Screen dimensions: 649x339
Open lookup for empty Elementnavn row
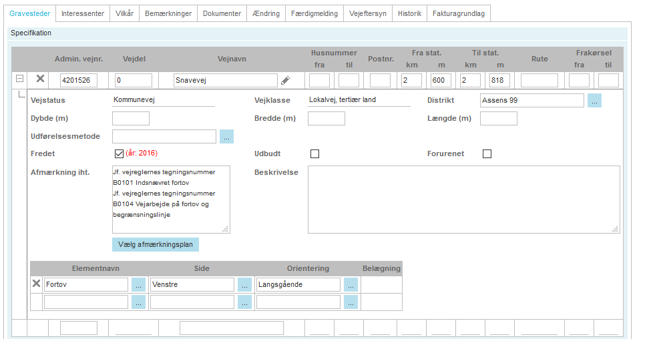(x=138, y=302)
